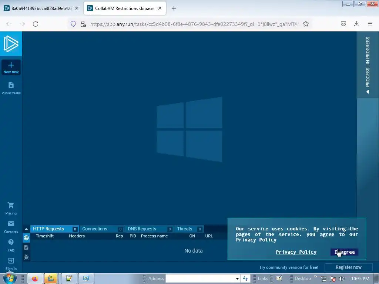Viewport: 379px width, 284px height.
Task: Select the network globe icon in bottom panel
Action: coord(26,238)
